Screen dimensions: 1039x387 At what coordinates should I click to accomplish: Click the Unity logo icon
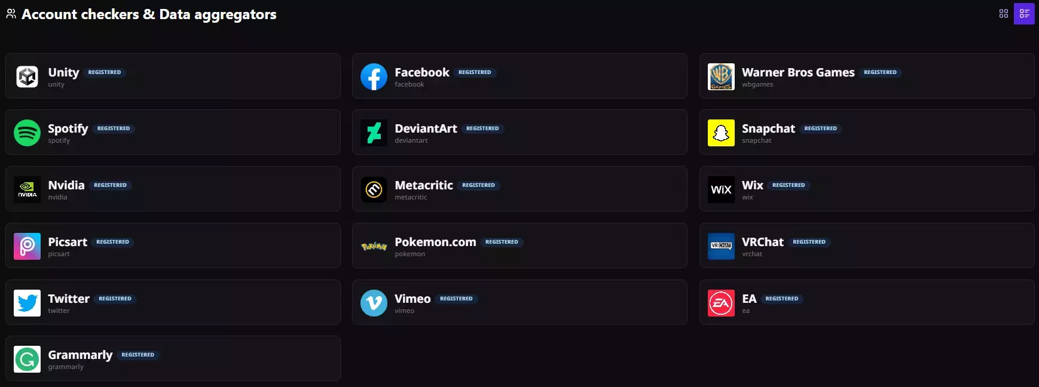(27, 76)
